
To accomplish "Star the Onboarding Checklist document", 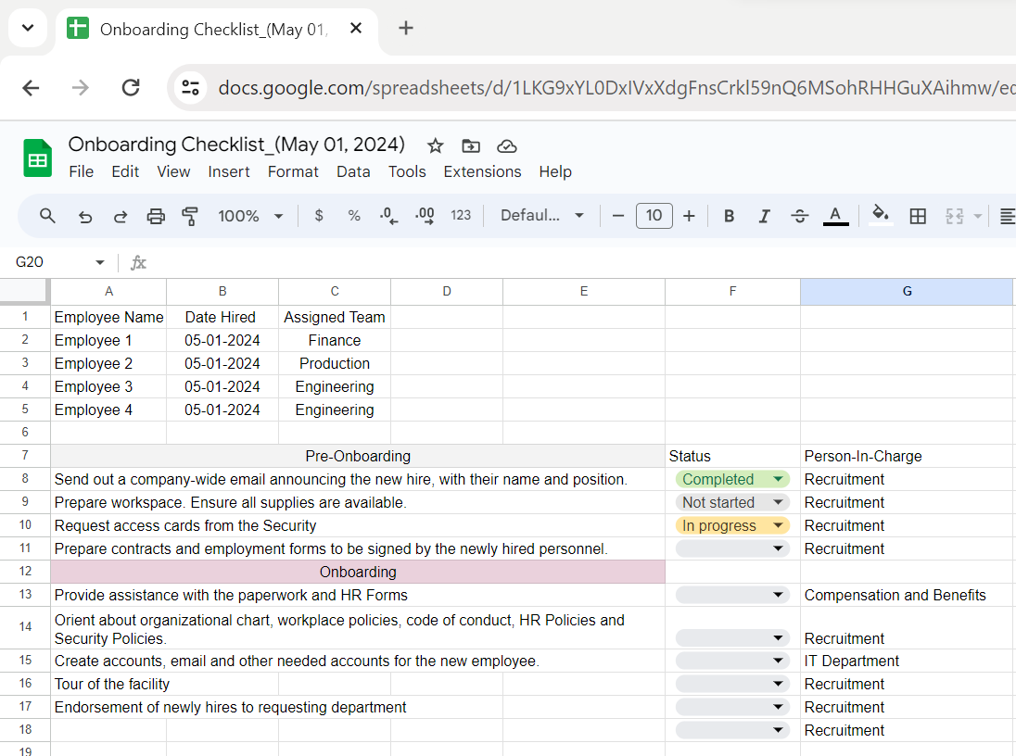I will (435, 145).
